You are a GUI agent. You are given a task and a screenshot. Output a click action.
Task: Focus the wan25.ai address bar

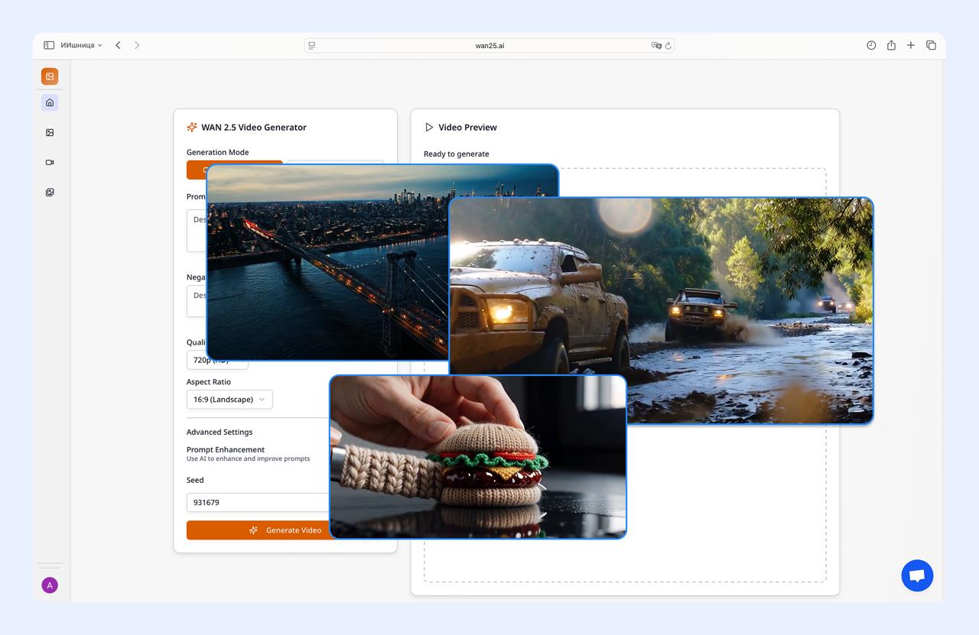[489, 45]
